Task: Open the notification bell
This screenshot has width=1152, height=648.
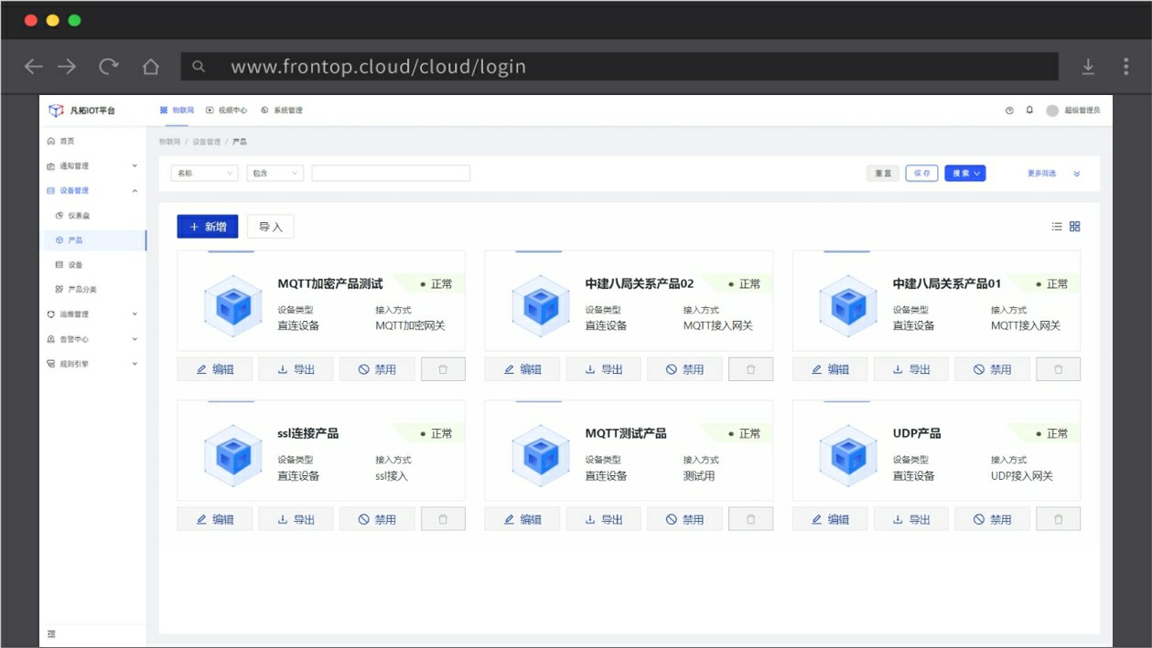Action: (x=1029, y=110)
